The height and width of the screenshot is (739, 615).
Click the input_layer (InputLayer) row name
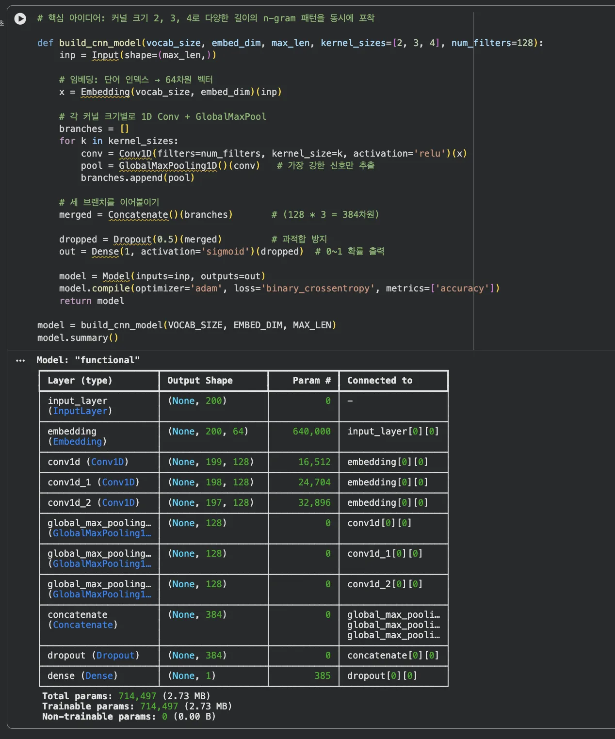[80, 406]
